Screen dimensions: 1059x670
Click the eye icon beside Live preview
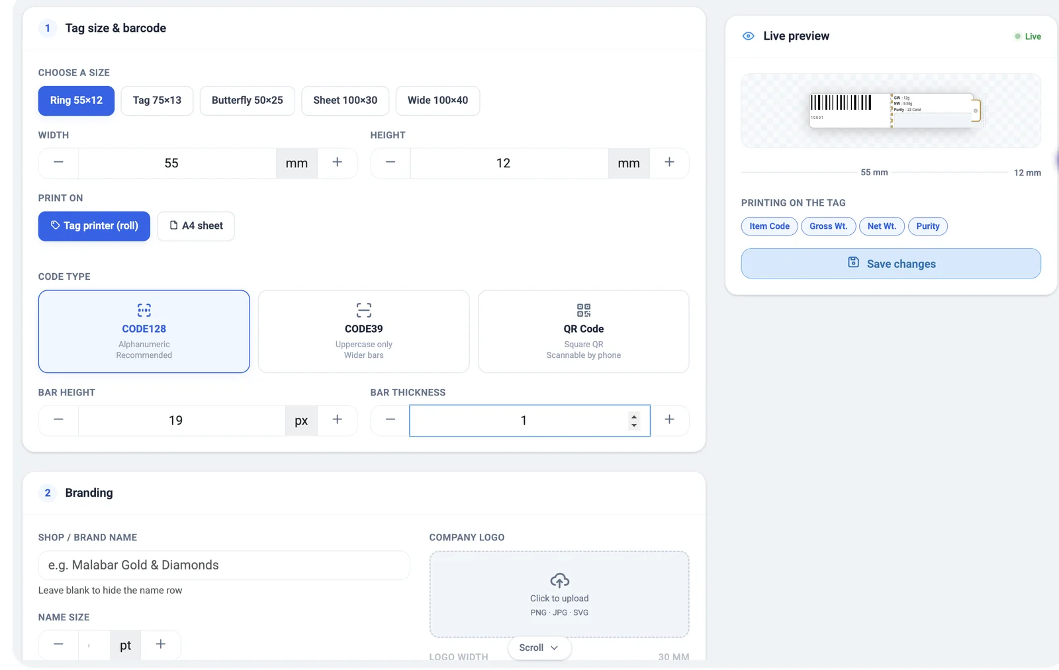pos(749,36)
